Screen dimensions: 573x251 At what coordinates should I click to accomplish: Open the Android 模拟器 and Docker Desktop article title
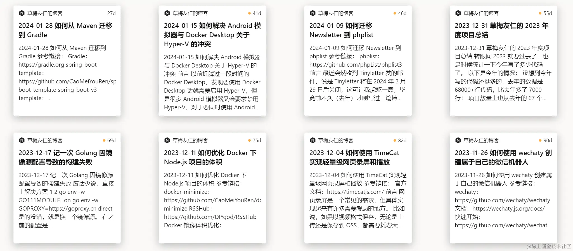coord(212,35)
